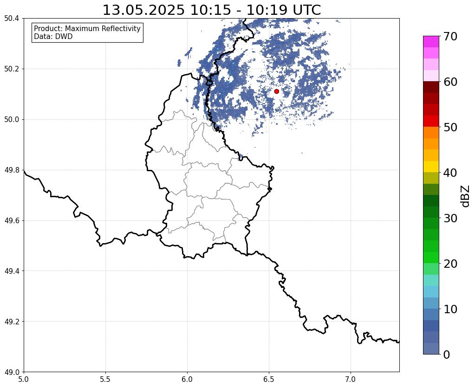
Task: Click the orange colorbar segment below 50
Action: (431, 133)
